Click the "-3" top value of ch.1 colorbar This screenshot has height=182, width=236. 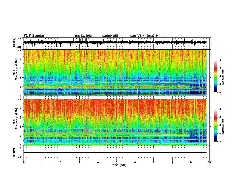pyautogui.click(x=220, y=60)
